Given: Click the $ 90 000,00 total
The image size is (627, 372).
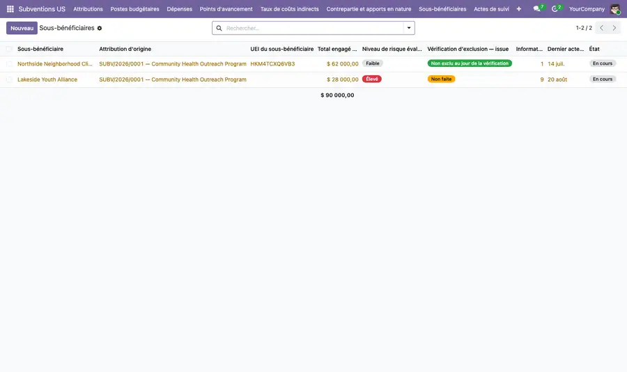Looking at the screenshot, I should (x=337, y=95).
